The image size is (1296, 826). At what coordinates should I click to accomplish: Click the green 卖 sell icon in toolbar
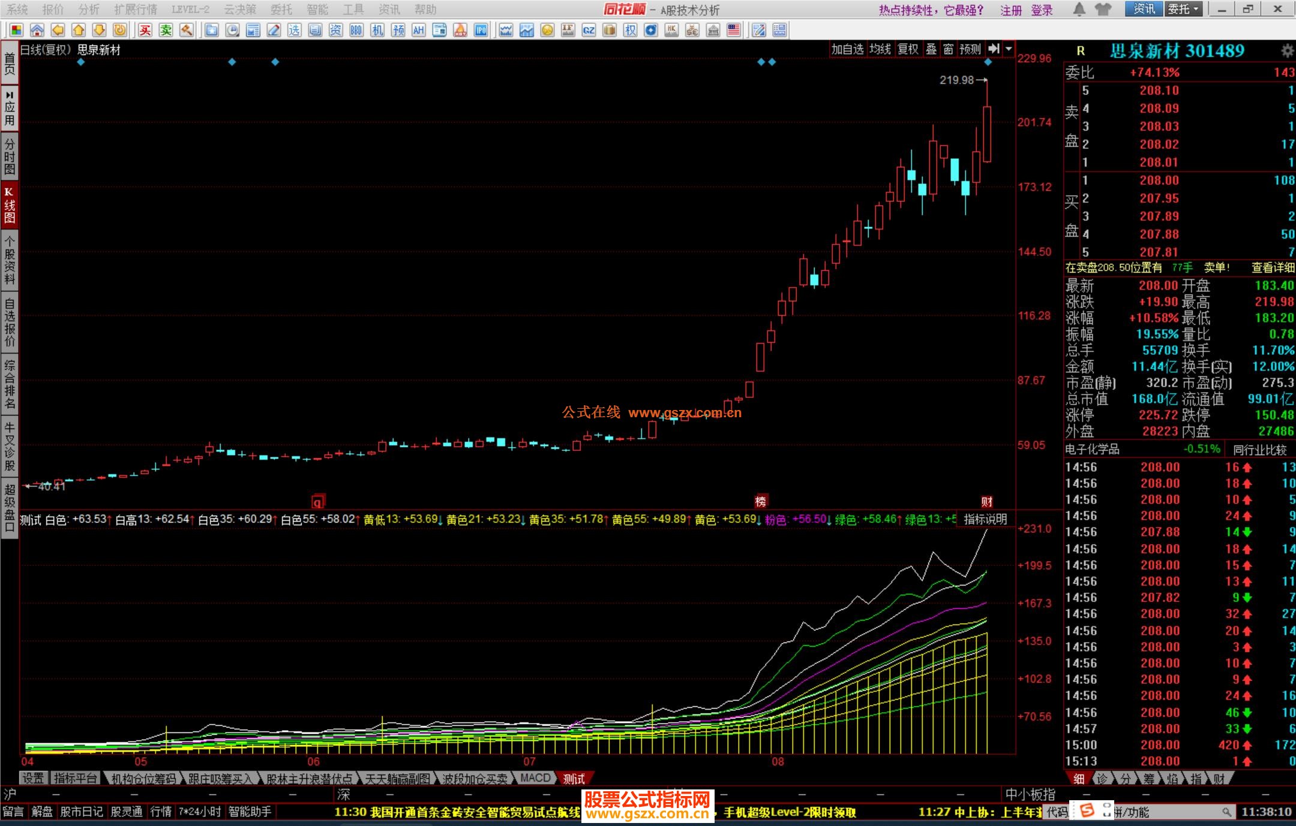pyautogui.click(x=166, y=30)
